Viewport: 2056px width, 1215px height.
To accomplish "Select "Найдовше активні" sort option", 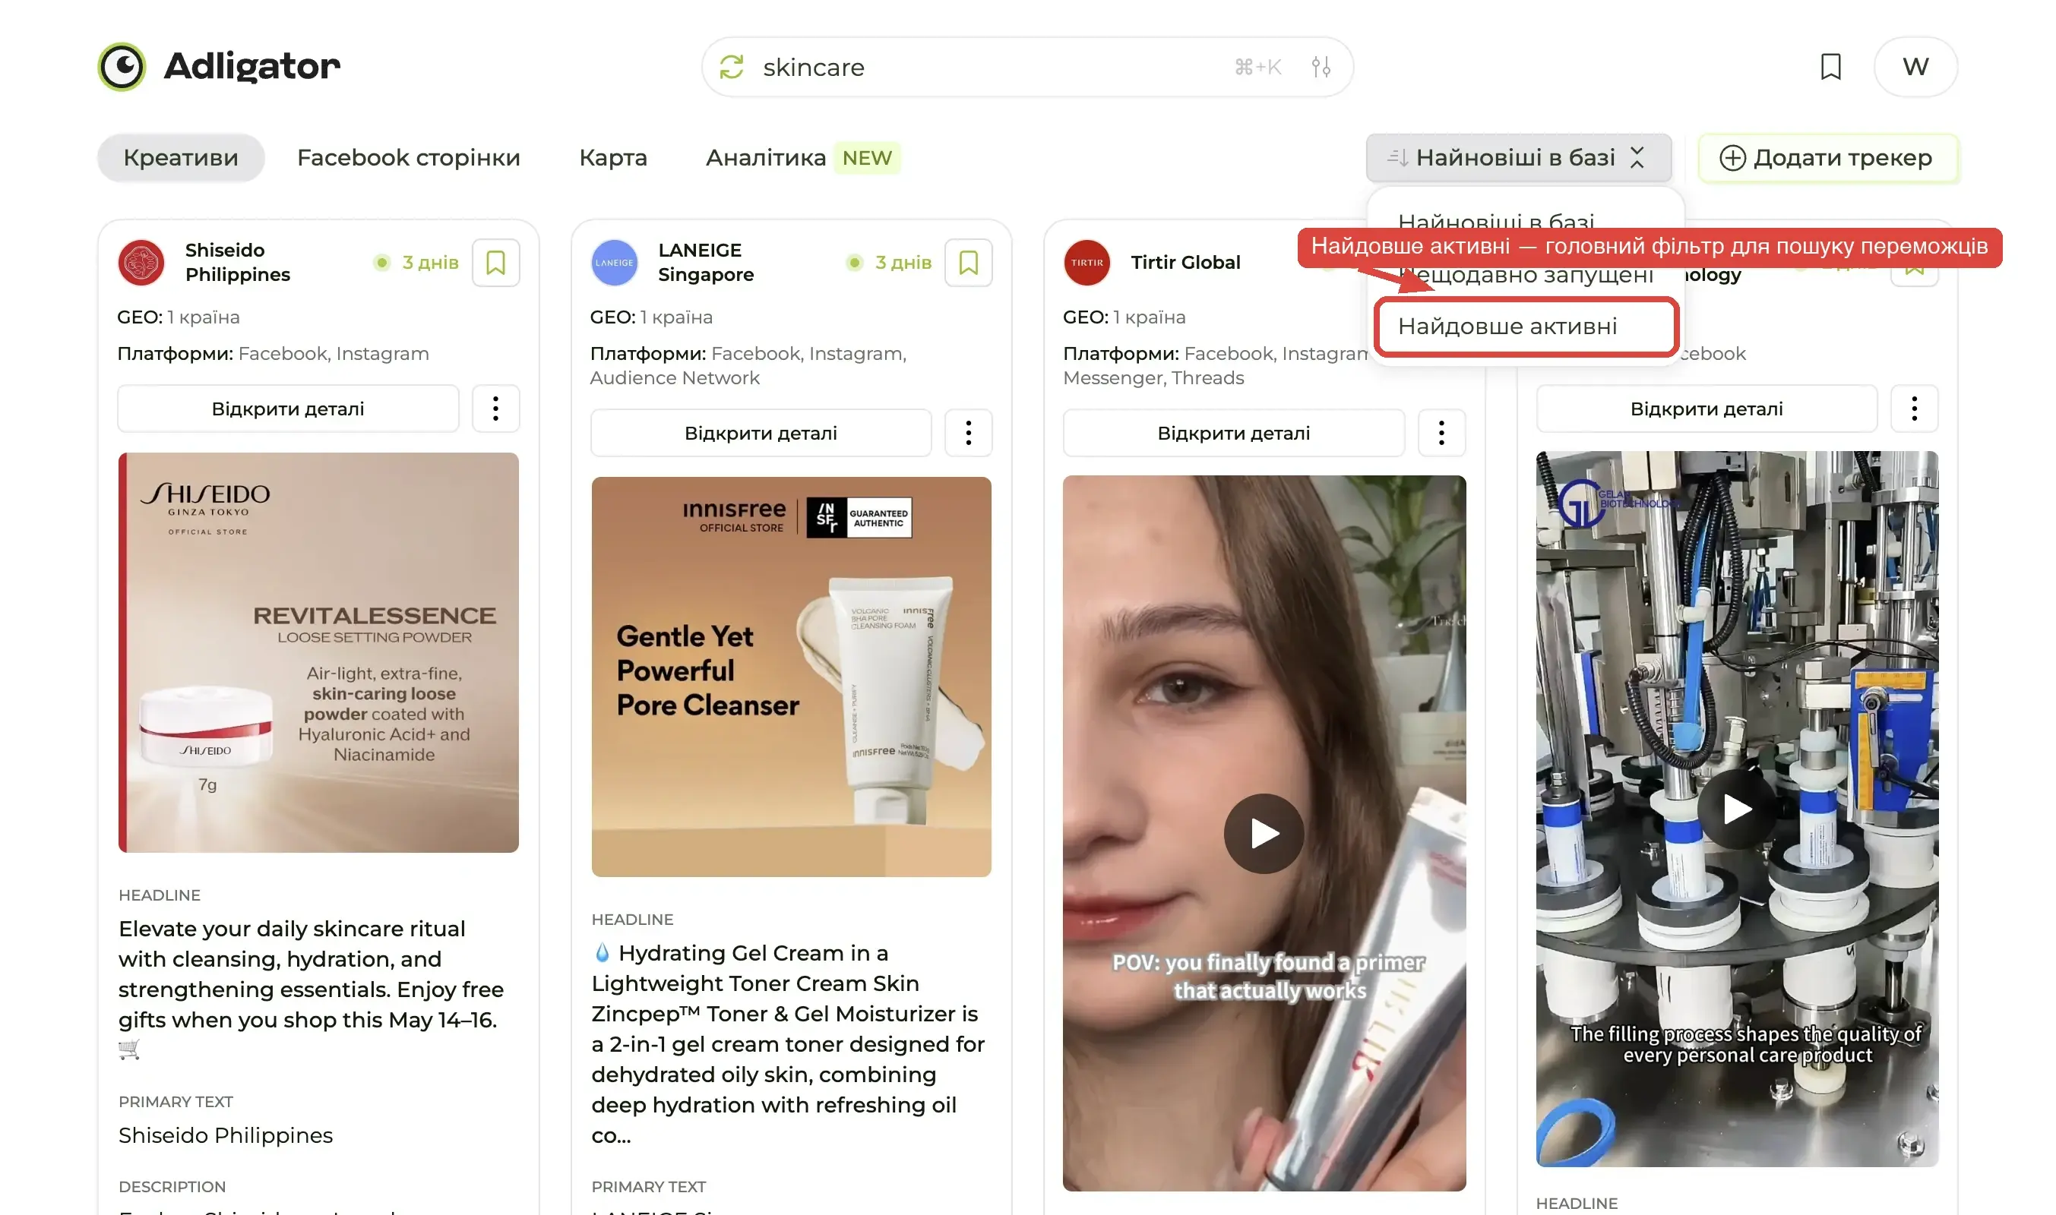I will click(1526, 327).
